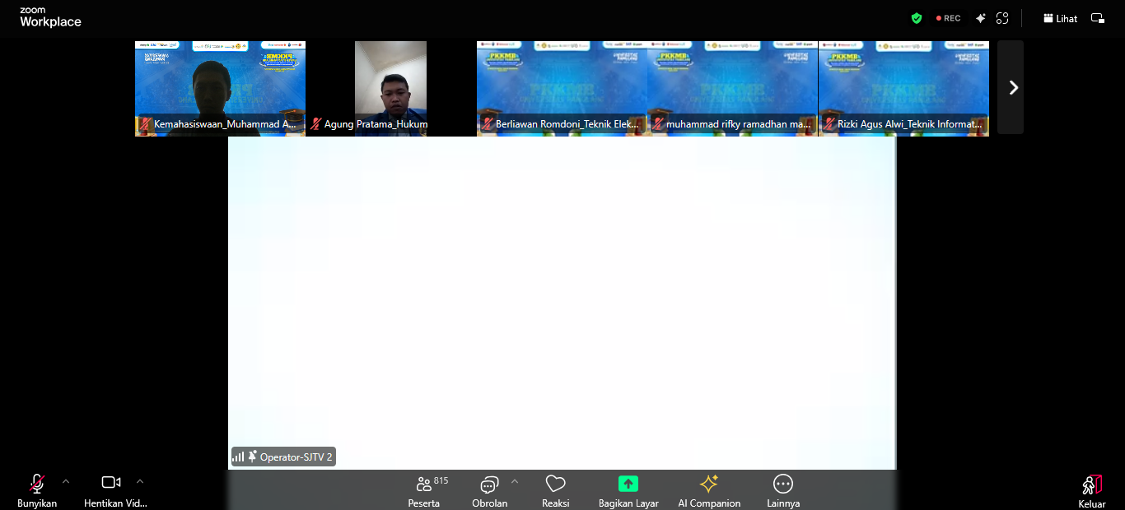Open the Lihat view layout menu
The image size is (1125, 510).
1060,18
